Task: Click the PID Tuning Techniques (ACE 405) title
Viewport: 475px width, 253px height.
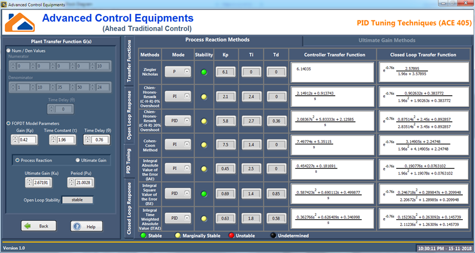Action: [x=414, y=23]
